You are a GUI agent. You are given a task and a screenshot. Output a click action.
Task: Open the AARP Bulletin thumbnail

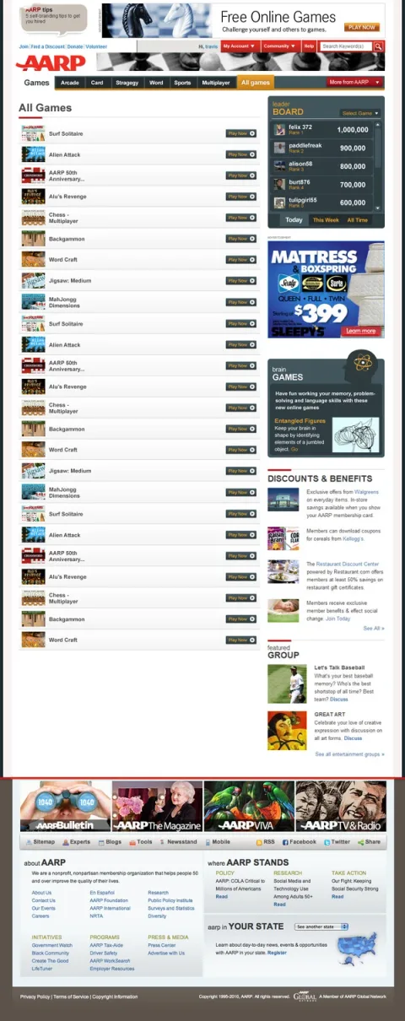click(64, 806)
